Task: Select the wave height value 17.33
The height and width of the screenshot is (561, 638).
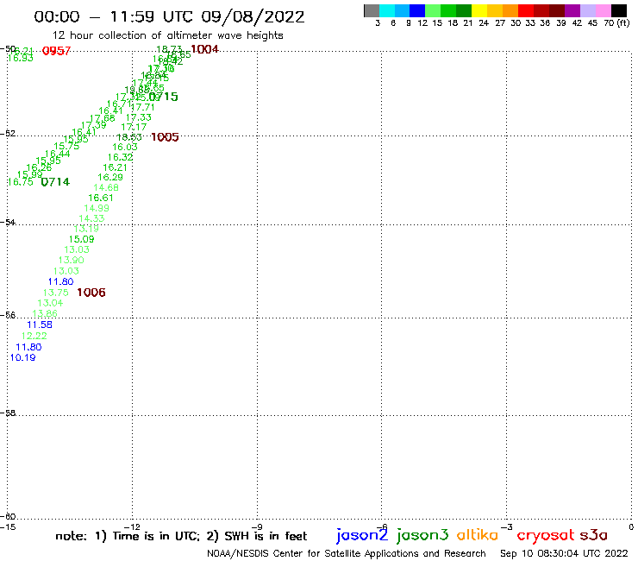Action: click(138, 117)
